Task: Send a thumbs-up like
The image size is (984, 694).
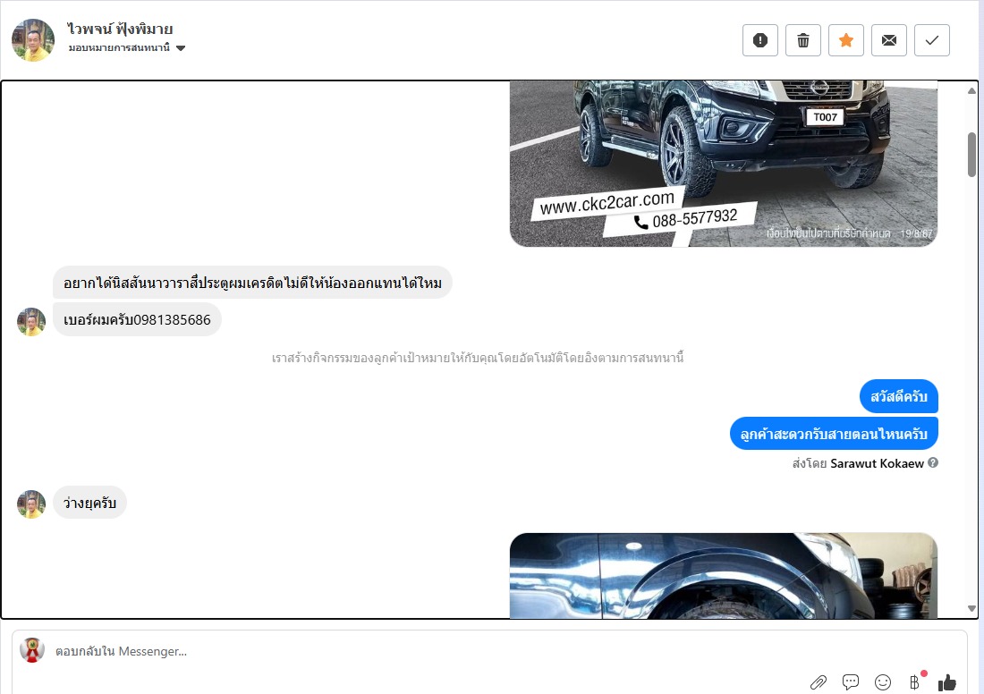Action: coord(947,682)
